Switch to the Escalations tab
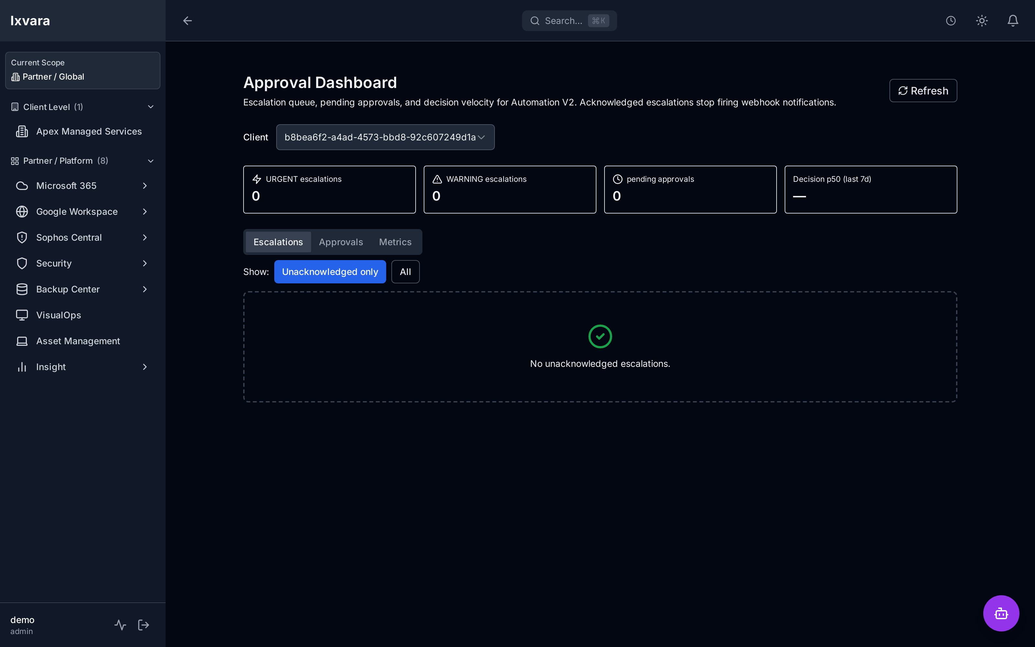The image size is (1035, 647). pos(278,242)
